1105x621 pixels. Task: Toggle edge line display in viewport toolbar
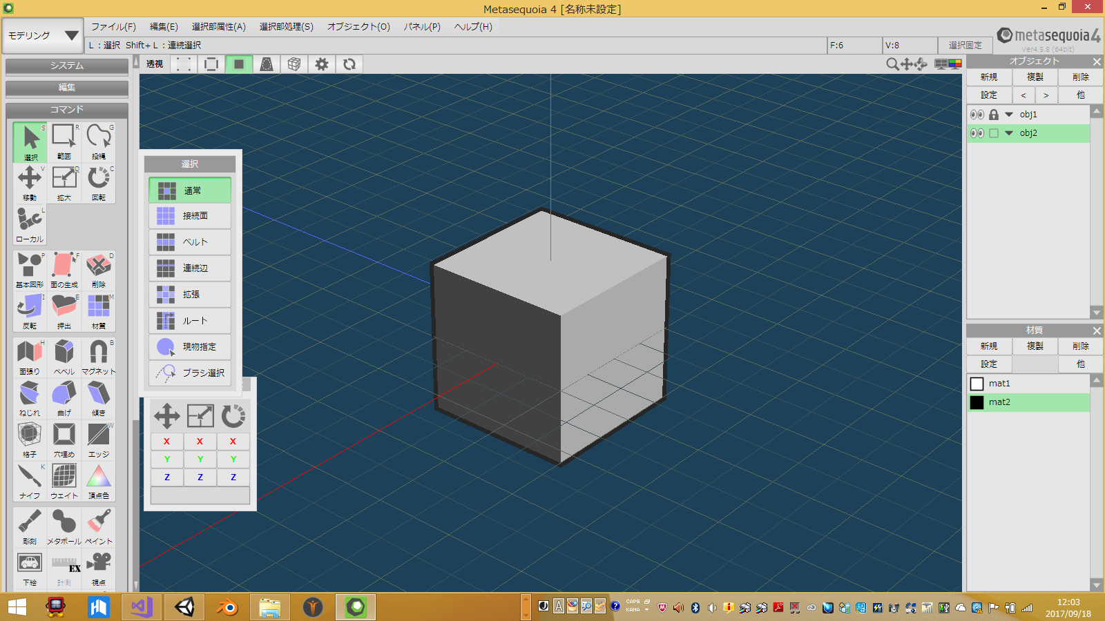tap(211, 64)
